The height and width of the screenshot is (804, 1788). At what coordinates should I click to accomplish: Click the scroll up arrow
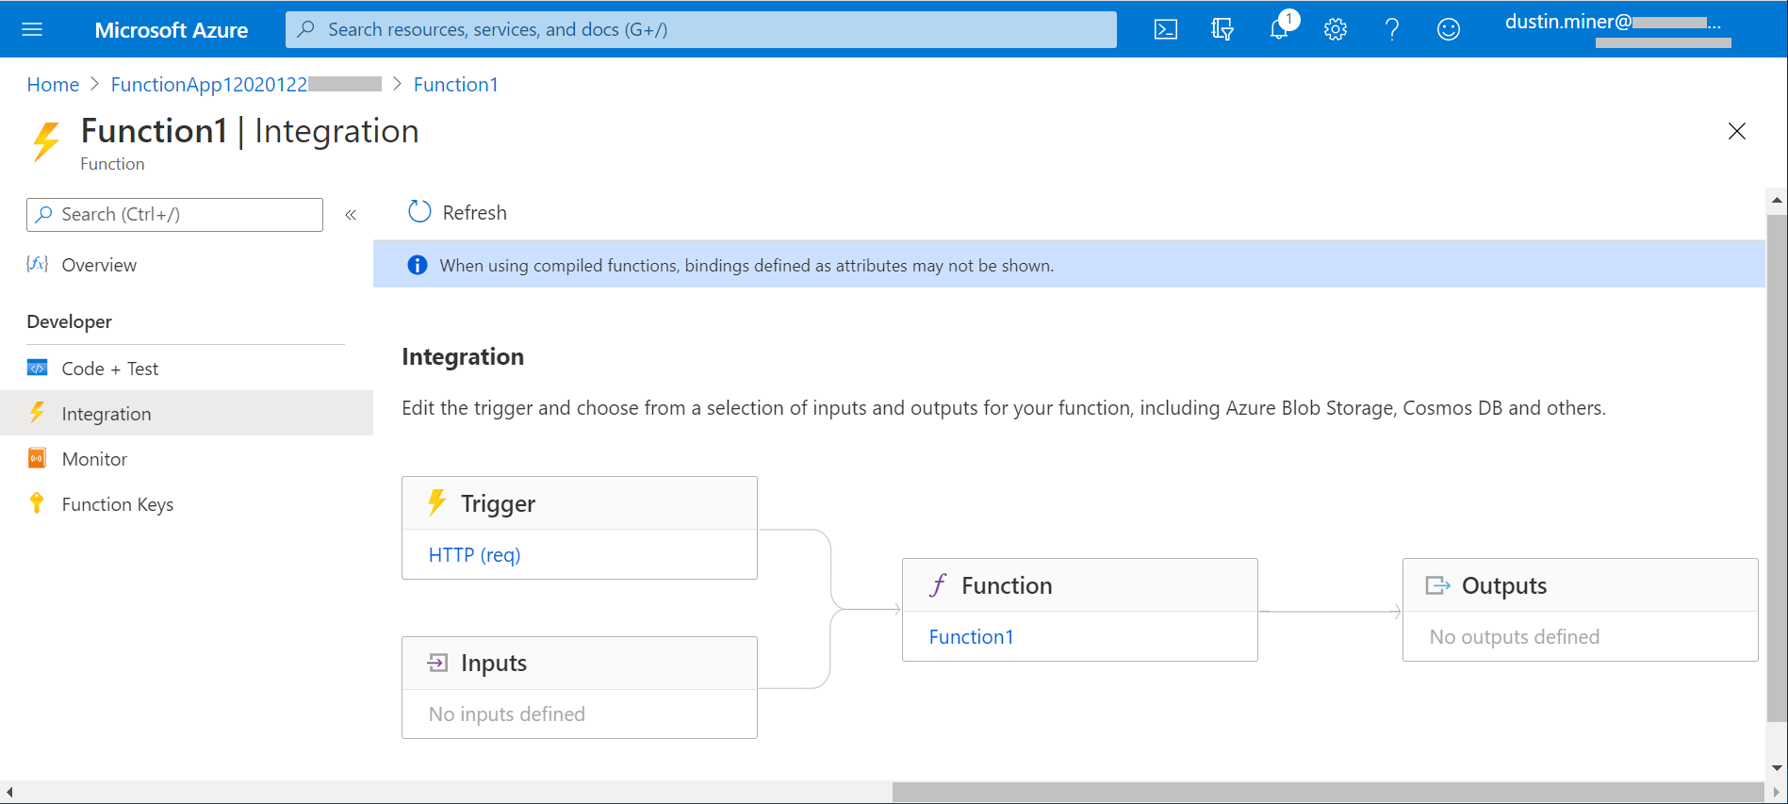pyautogui.click(x=1777, y=200)
